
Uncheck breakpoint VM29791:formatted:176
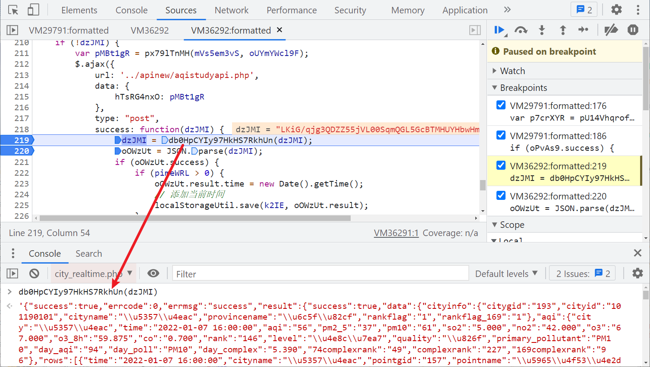coord(501,105)
